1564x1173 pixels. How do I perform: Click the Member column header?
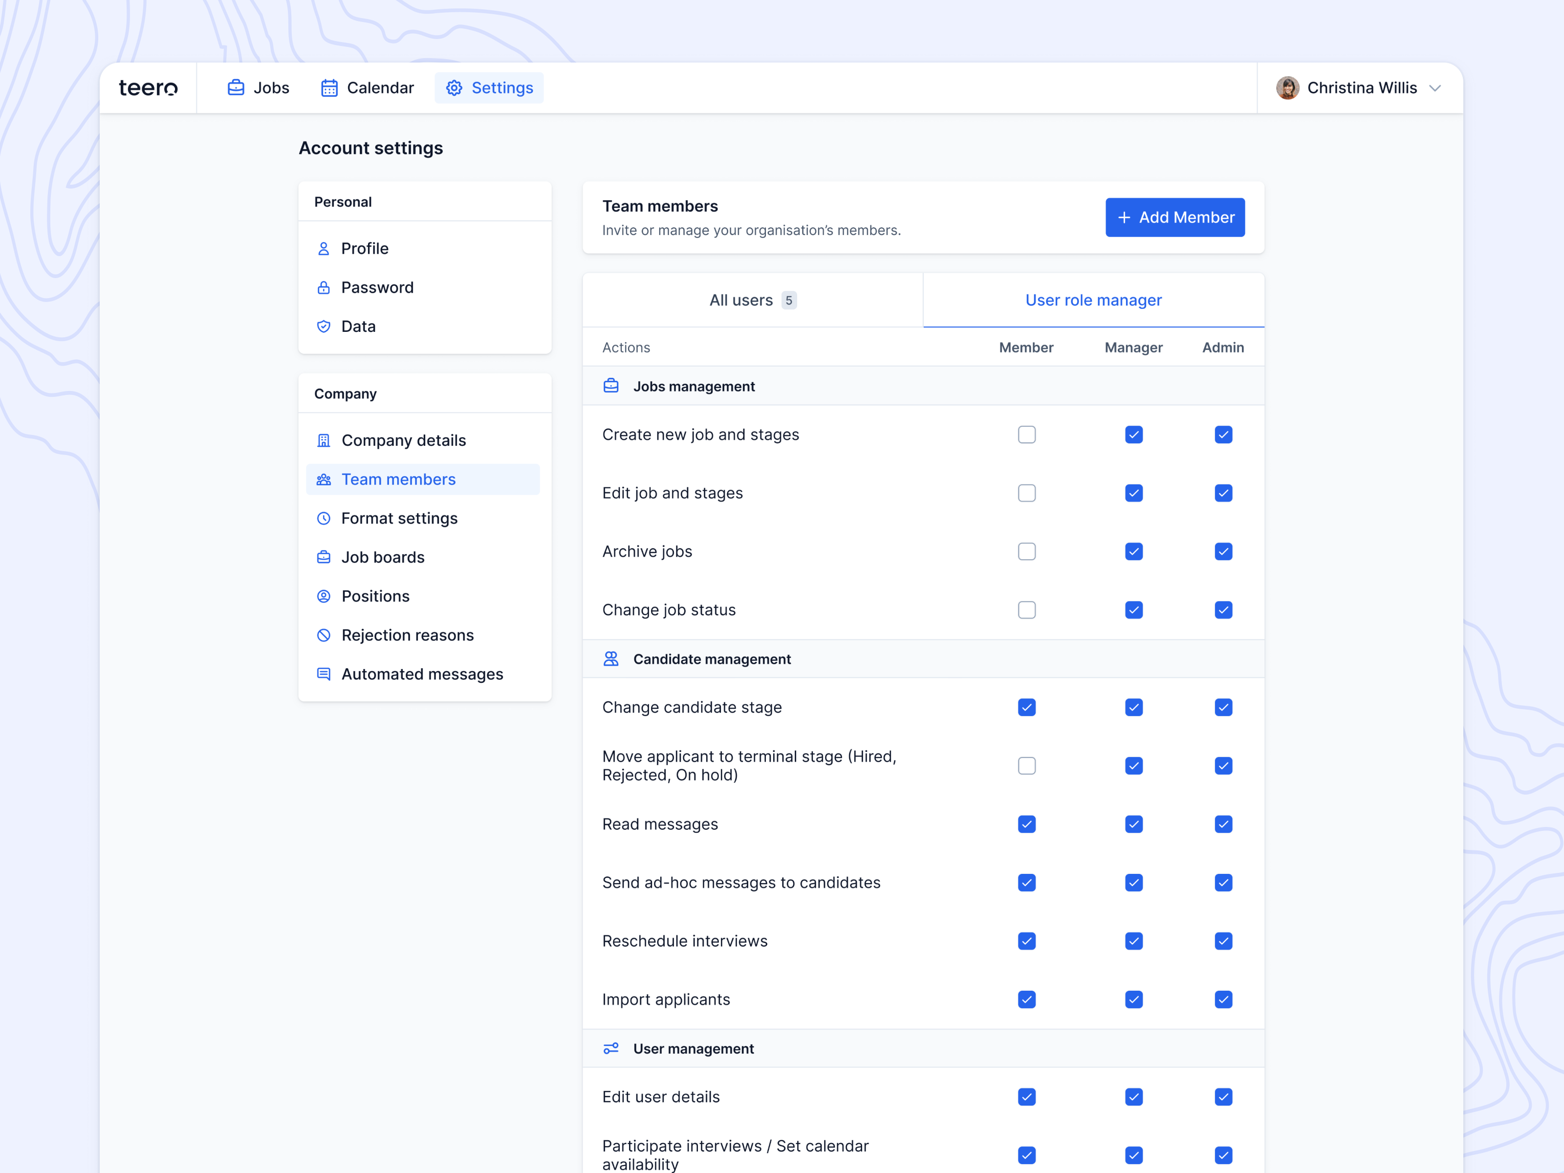point(1026,348)
